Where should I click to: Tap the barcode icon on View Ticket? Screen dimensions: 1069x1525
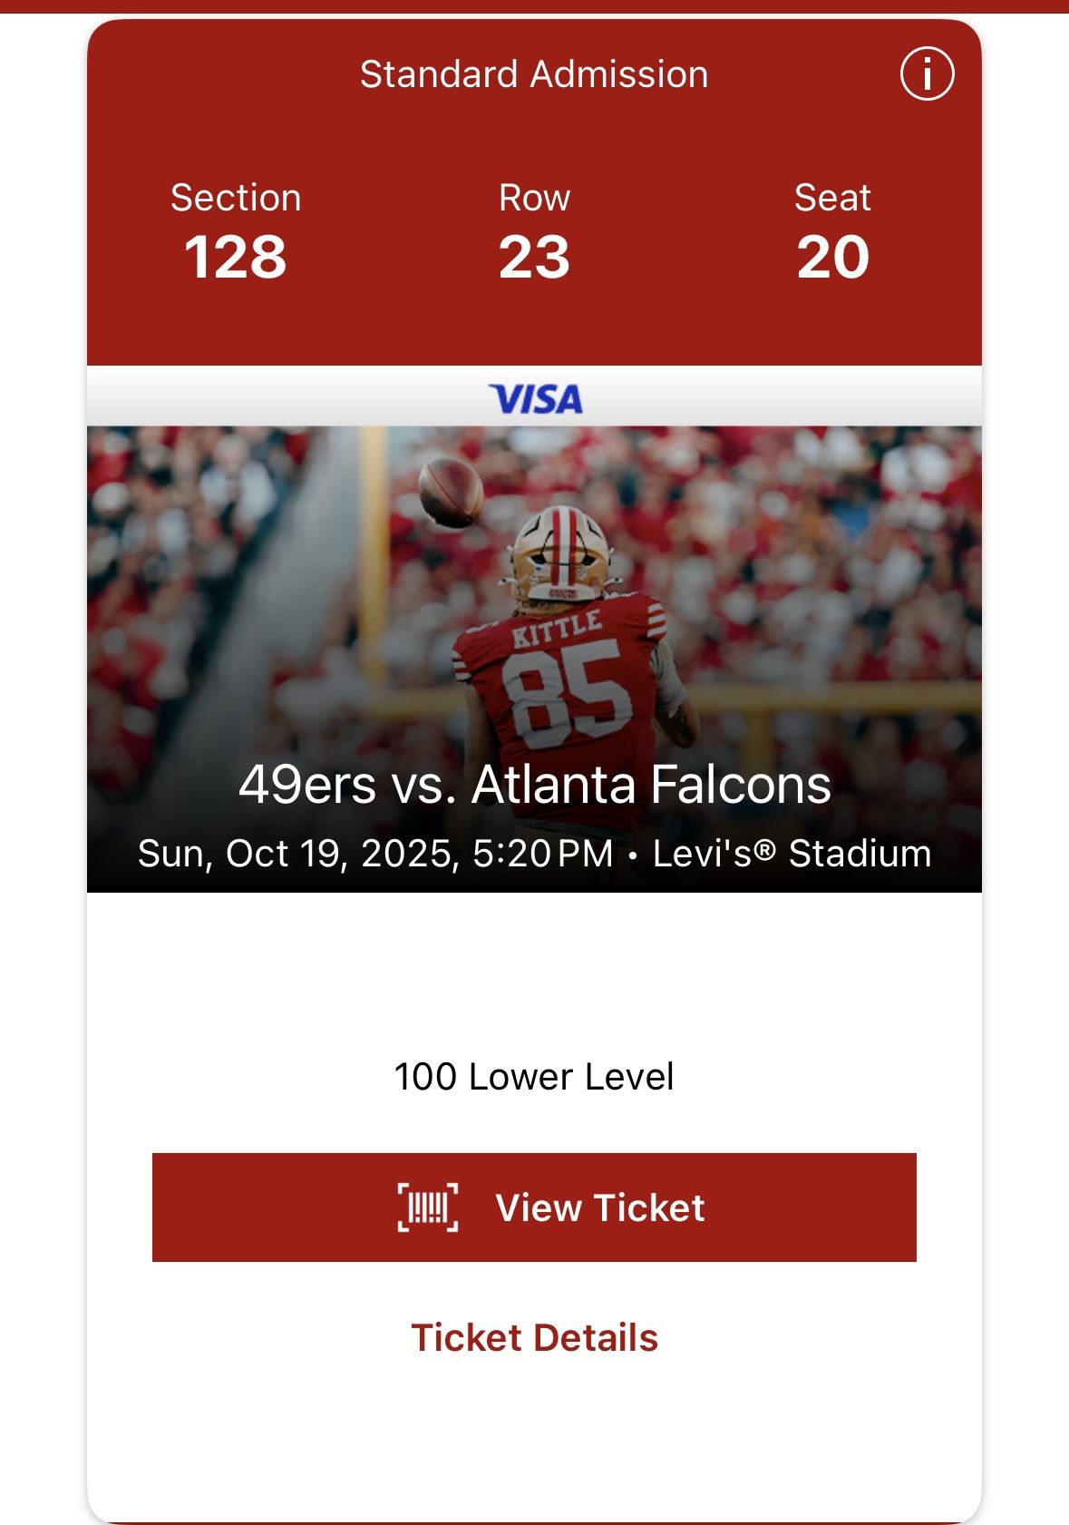428,1207
